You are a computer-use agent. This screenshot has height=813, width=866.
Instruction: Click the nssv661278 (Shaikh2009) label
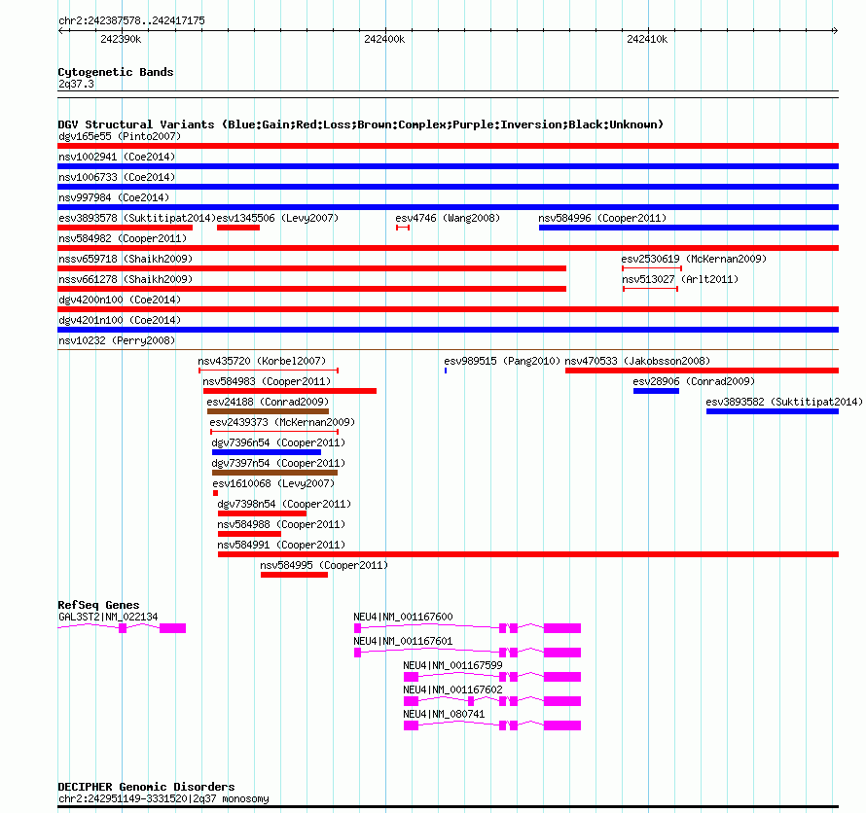point(126,279)
